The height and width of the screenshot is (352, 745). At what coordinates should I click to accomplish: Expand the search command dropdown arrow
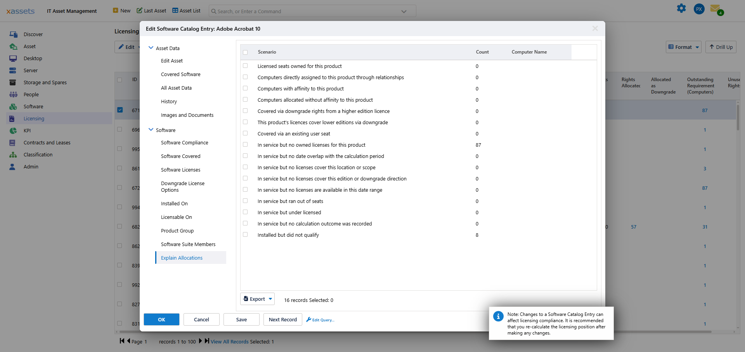(404, 11)
